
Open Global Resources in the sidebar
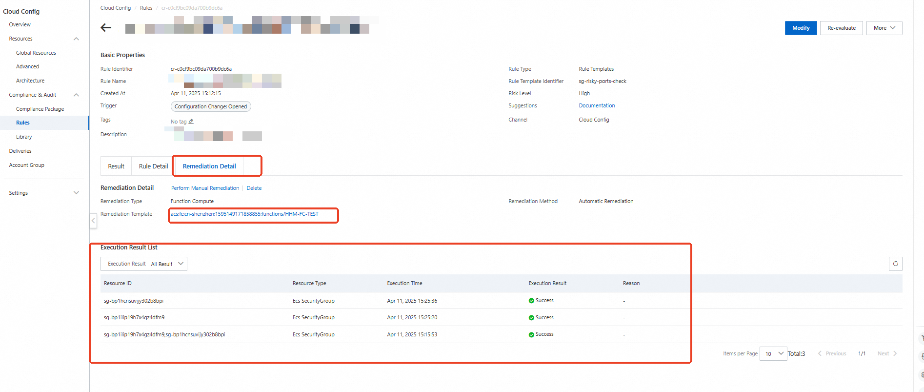36,53
